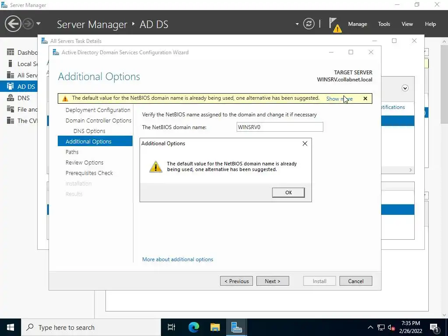
Task: Click the AD DS sidebar icon
Action: coord(10,86)
